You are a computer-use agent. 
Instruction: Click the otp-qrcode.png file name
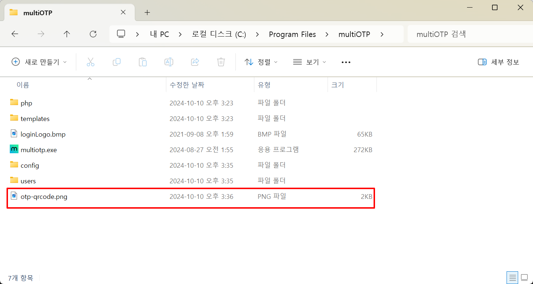point(44,197)
